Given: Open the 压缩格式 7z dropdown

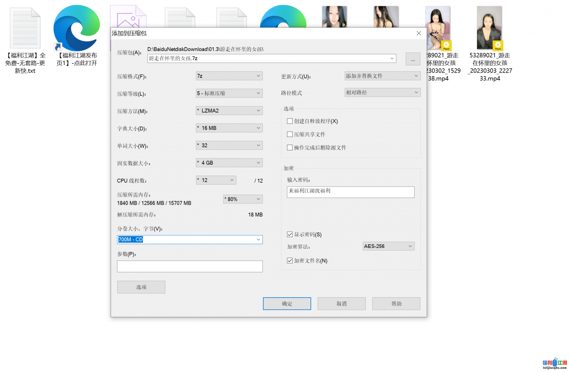Looking at the screenshot, I should coord(229,76).
